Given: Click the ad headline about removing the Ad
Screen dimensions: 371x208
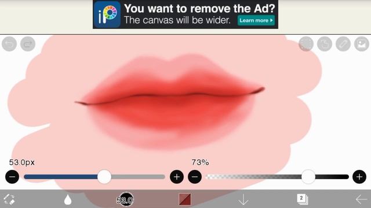Looking at the screenshot, I should pyautogui.click(x=199, y=9).
